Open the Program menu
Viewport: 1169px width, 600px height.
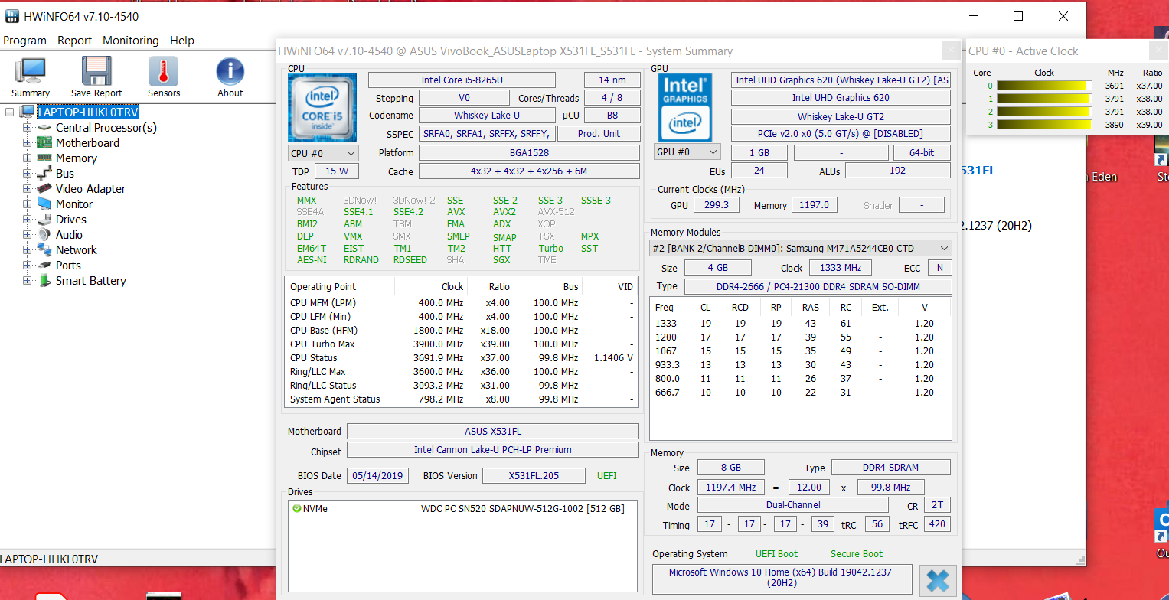[25, 41]
